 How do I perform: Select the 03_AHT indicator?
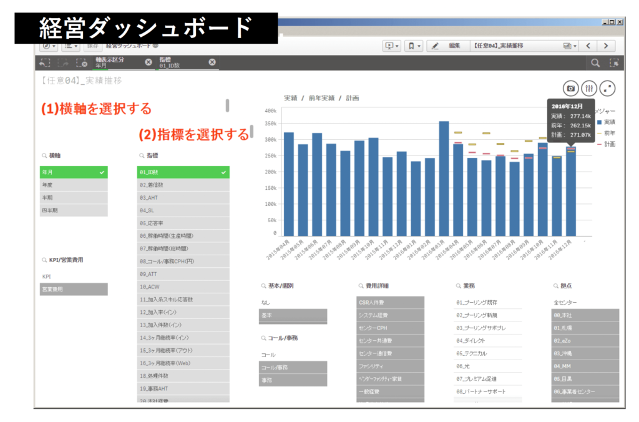[183, 198]
